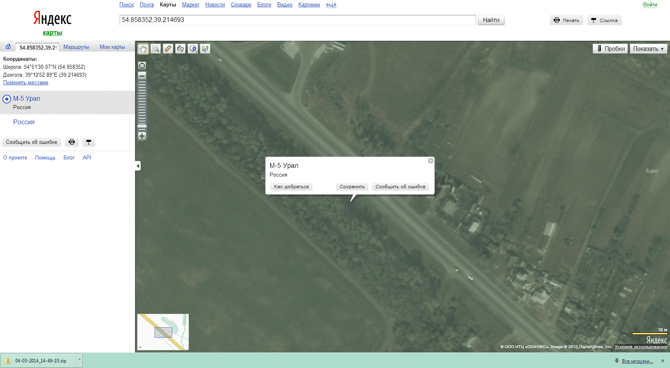Viewport: 670px width, 368px height.
Task: Click Как добраться in balloon
Action: (291, 187)
